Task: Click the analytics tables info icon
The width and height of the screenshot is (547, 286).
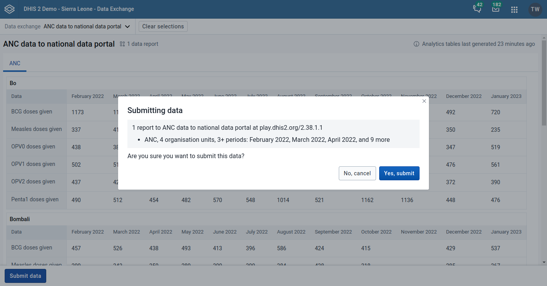Action: pyautogui.click(x=416, y=44)
